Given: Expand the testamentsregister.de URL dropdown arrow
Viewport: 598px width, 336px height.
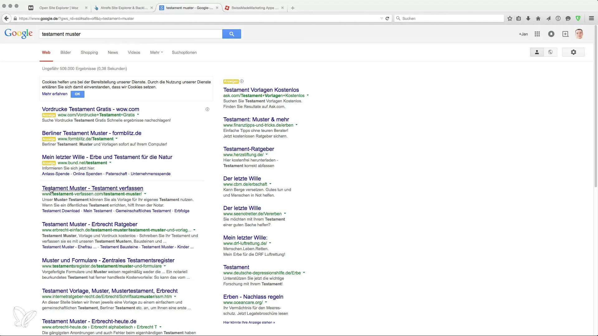Looking at the screenshot, I should (x=165, y=266).
